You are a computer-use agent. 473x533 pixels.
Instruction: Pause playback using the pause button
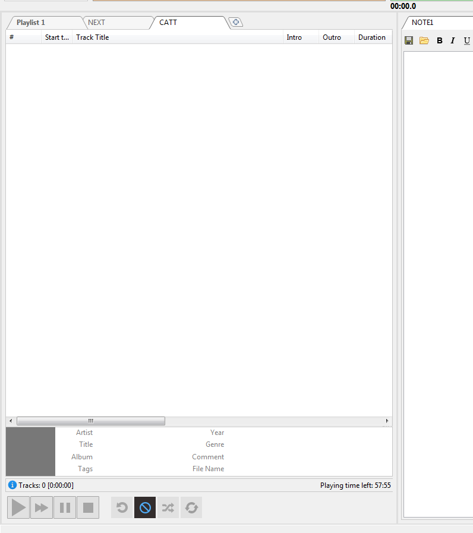[x=65, y=507]
